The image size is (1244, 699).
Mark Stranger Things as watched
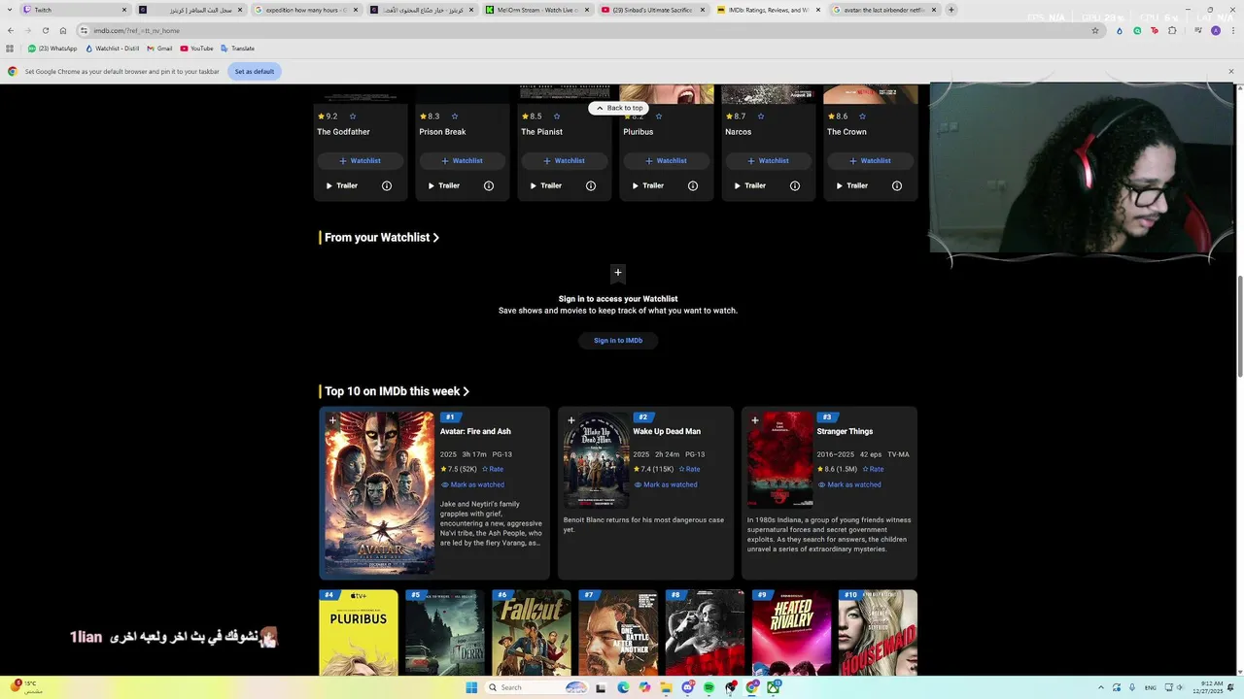point(849,484)
